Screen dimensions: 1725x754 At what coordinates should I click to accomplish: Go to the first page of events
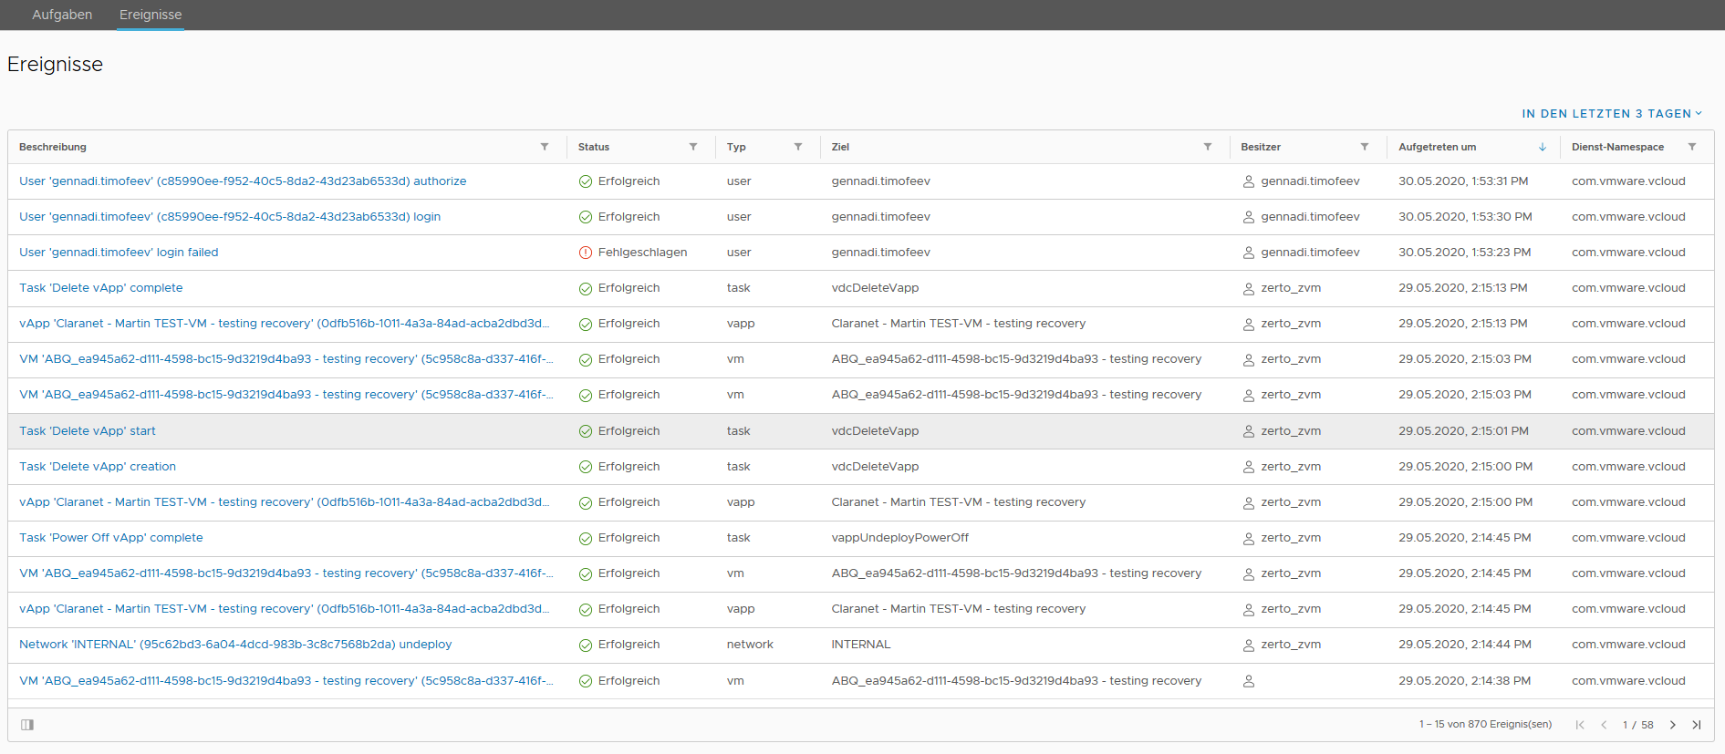click(x=1580, y=725)
